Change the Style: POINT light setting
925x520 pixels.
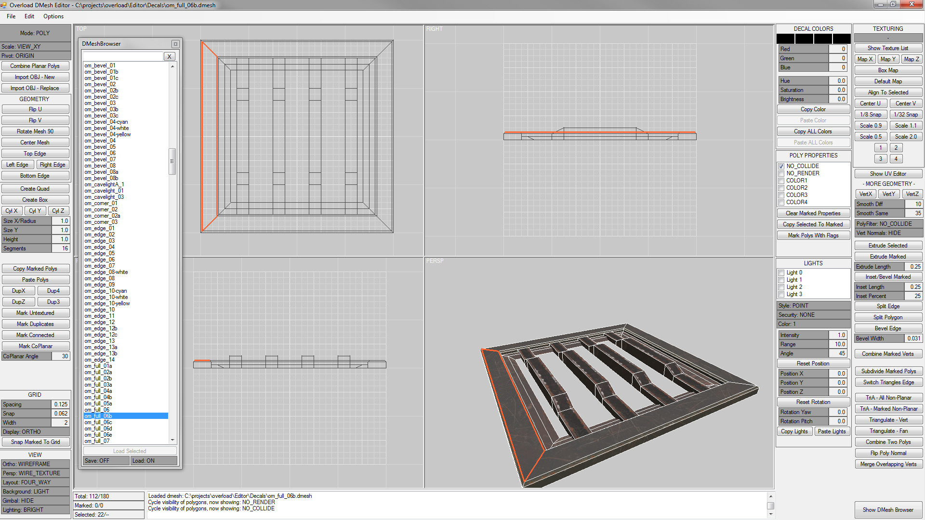point(813,306)
